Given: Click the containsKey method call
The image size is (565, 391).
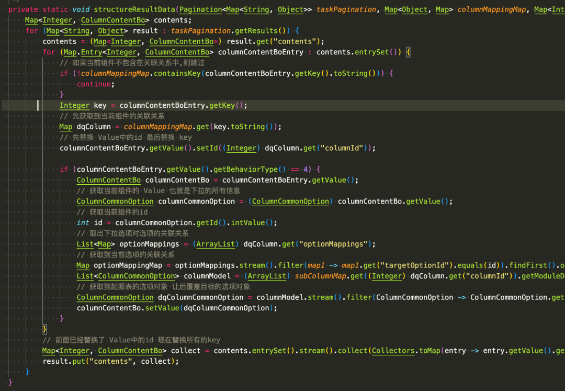Looking at the screenshot, I should pyautogui.click(x=177, y=73).
